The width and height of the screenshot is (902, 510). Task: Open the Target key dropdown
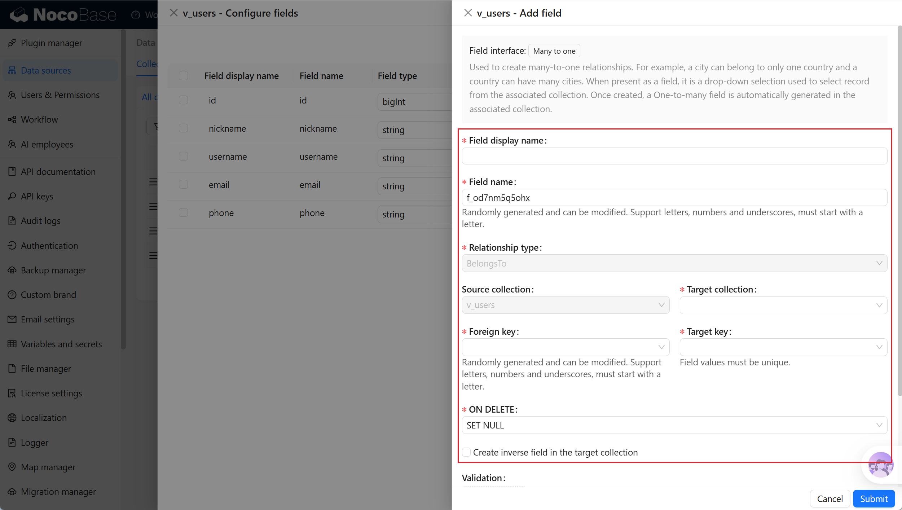[x=783, y=347]
